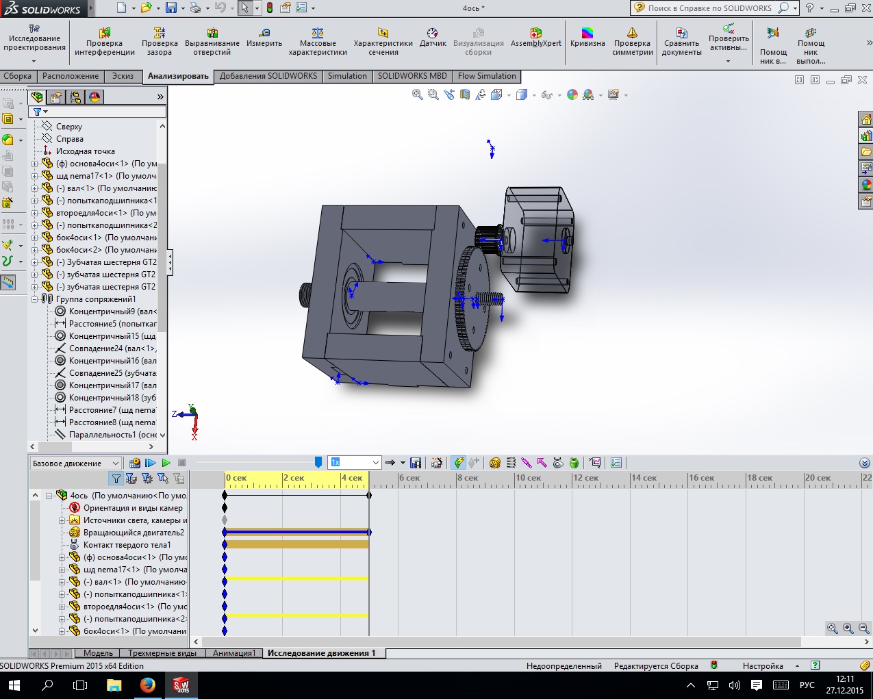Collapse the 4ось root node in motion tree
The image size is (873, 699).
(x=49, y=496)
